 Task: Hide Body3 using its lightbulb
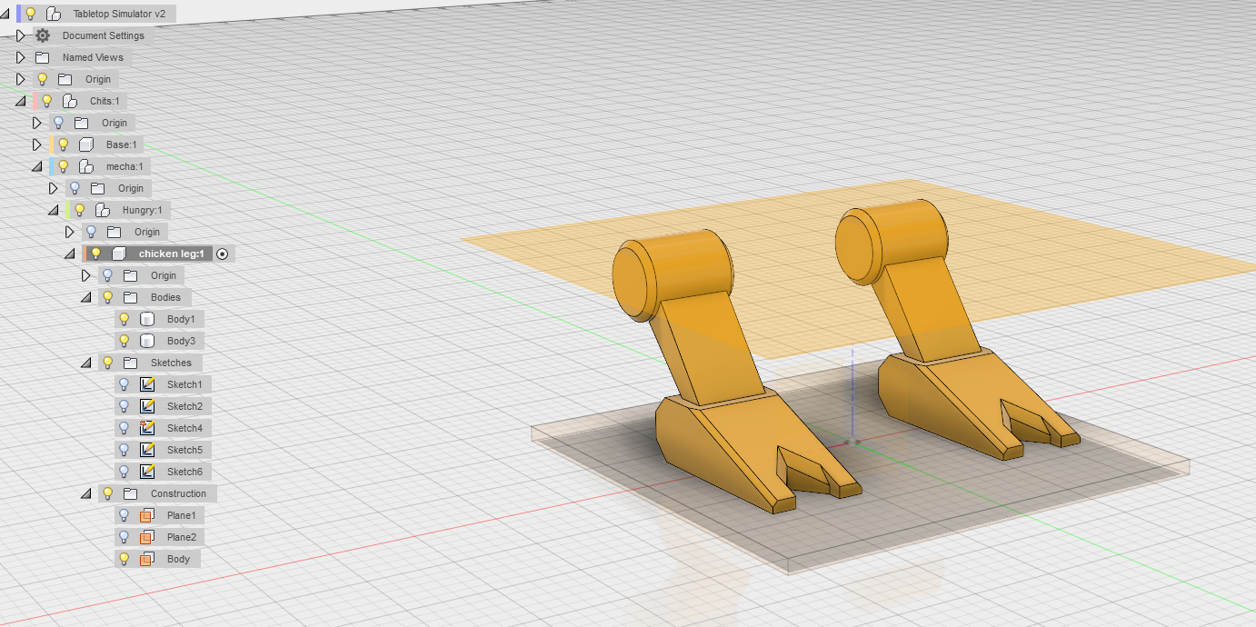125,341
